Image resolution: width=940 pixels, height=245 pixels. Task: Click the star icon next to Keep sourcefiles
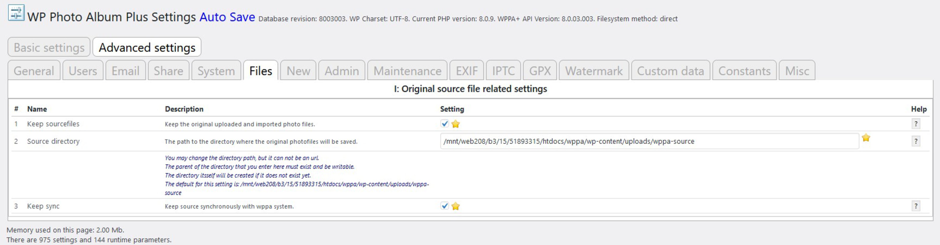455,124
